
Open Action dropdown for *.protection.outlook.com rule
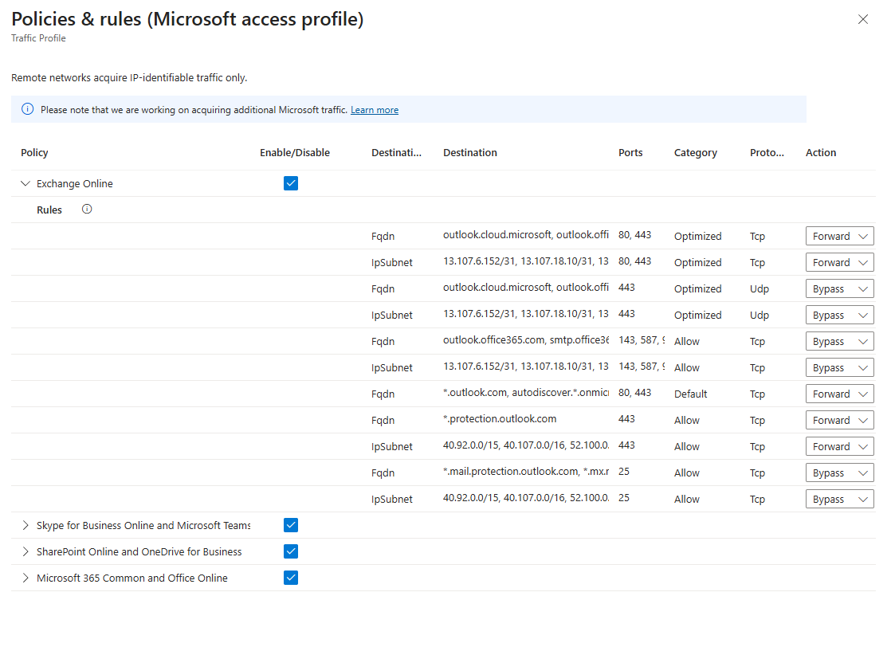tap(839, 421)
